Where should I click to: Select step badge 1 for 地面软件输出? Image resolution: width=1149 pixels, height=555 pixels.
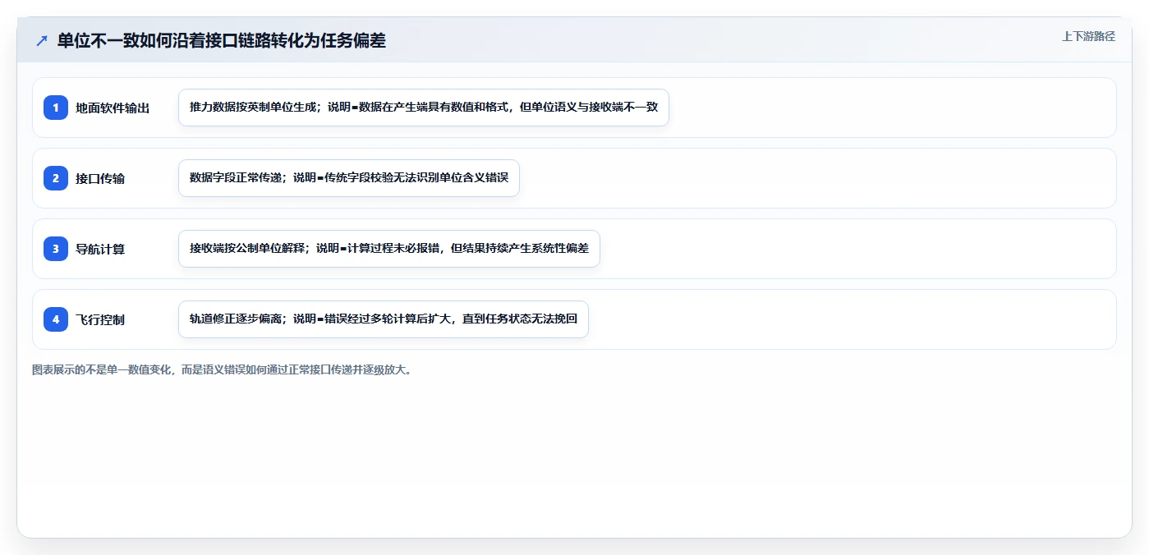click(56, 108)
